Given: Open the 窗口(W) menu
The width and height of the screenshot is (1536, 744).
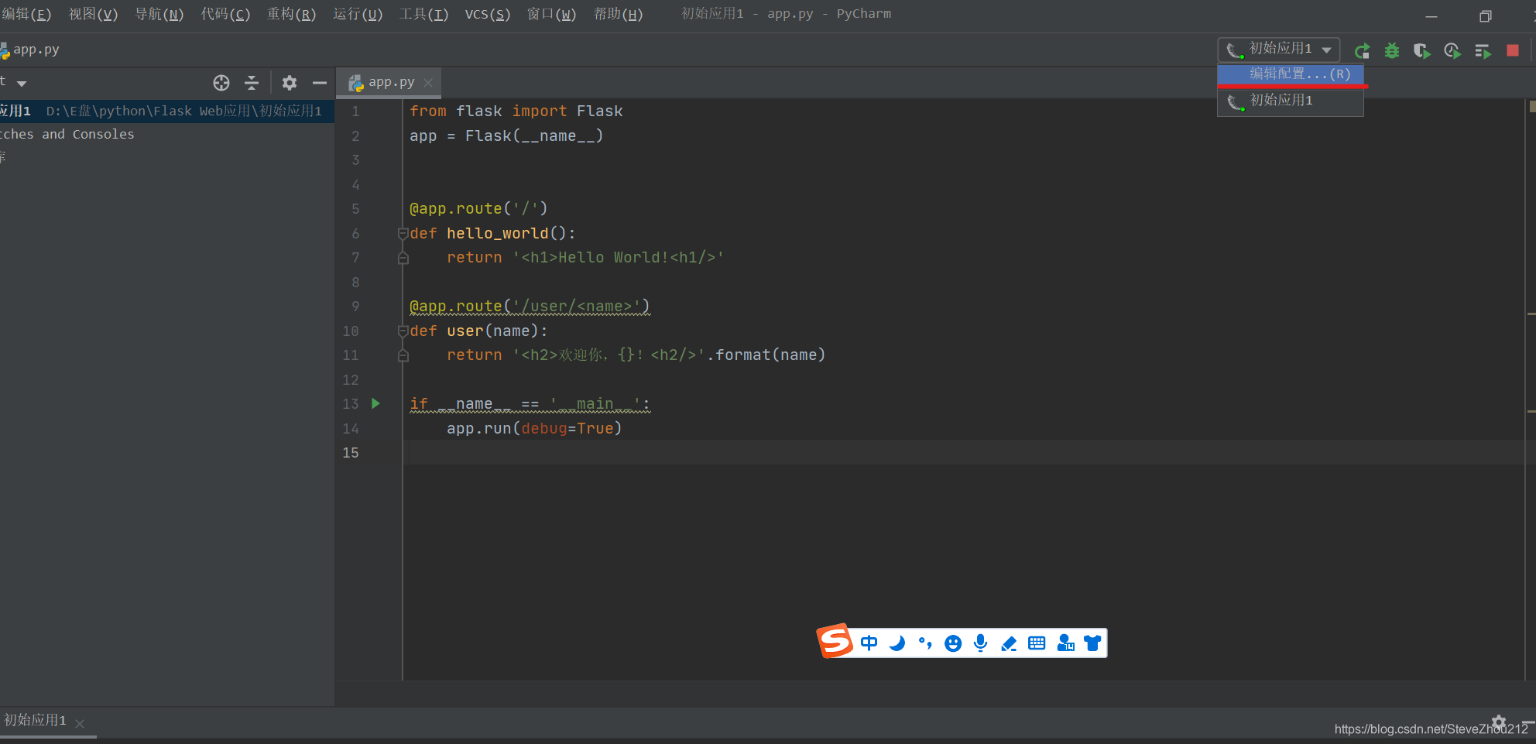Looking at the screenshot, I should (551, 14).
